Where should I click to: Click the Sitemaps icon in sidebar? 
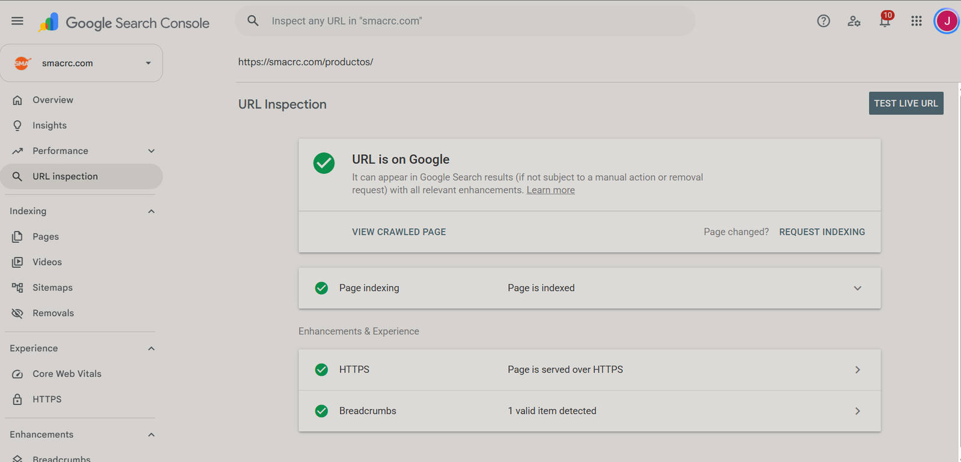[x=17, y=287]
